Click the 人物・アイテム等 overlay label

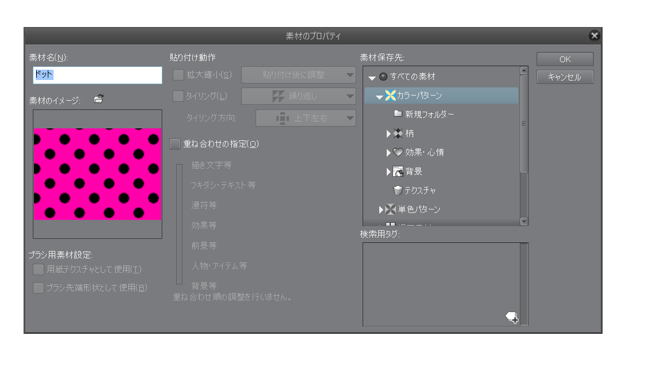click(219, 265)
